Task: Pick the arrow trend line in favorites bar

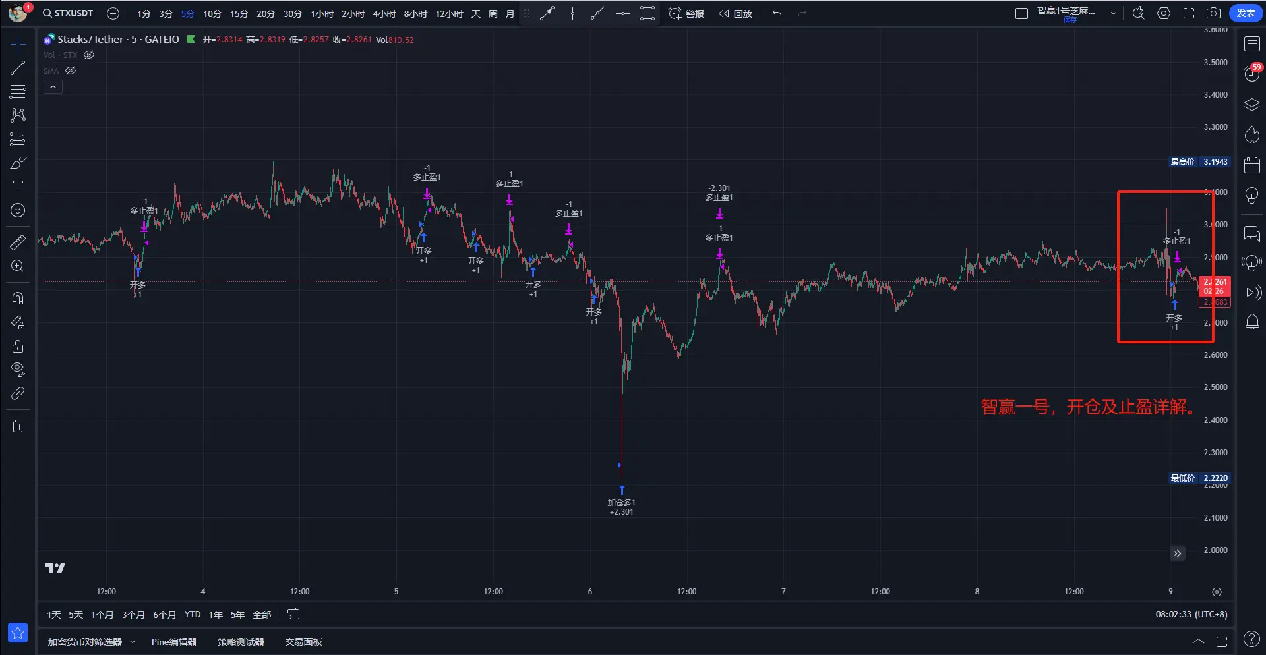Action: coord(547,13)
